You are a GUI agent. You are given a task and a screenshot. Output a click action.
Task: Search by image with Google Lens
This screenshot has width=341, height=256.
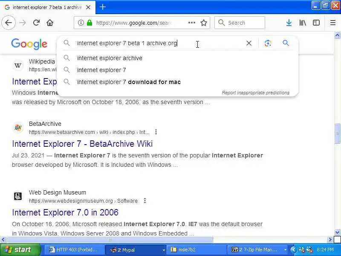pyautogui.click(x=268, y=43)
